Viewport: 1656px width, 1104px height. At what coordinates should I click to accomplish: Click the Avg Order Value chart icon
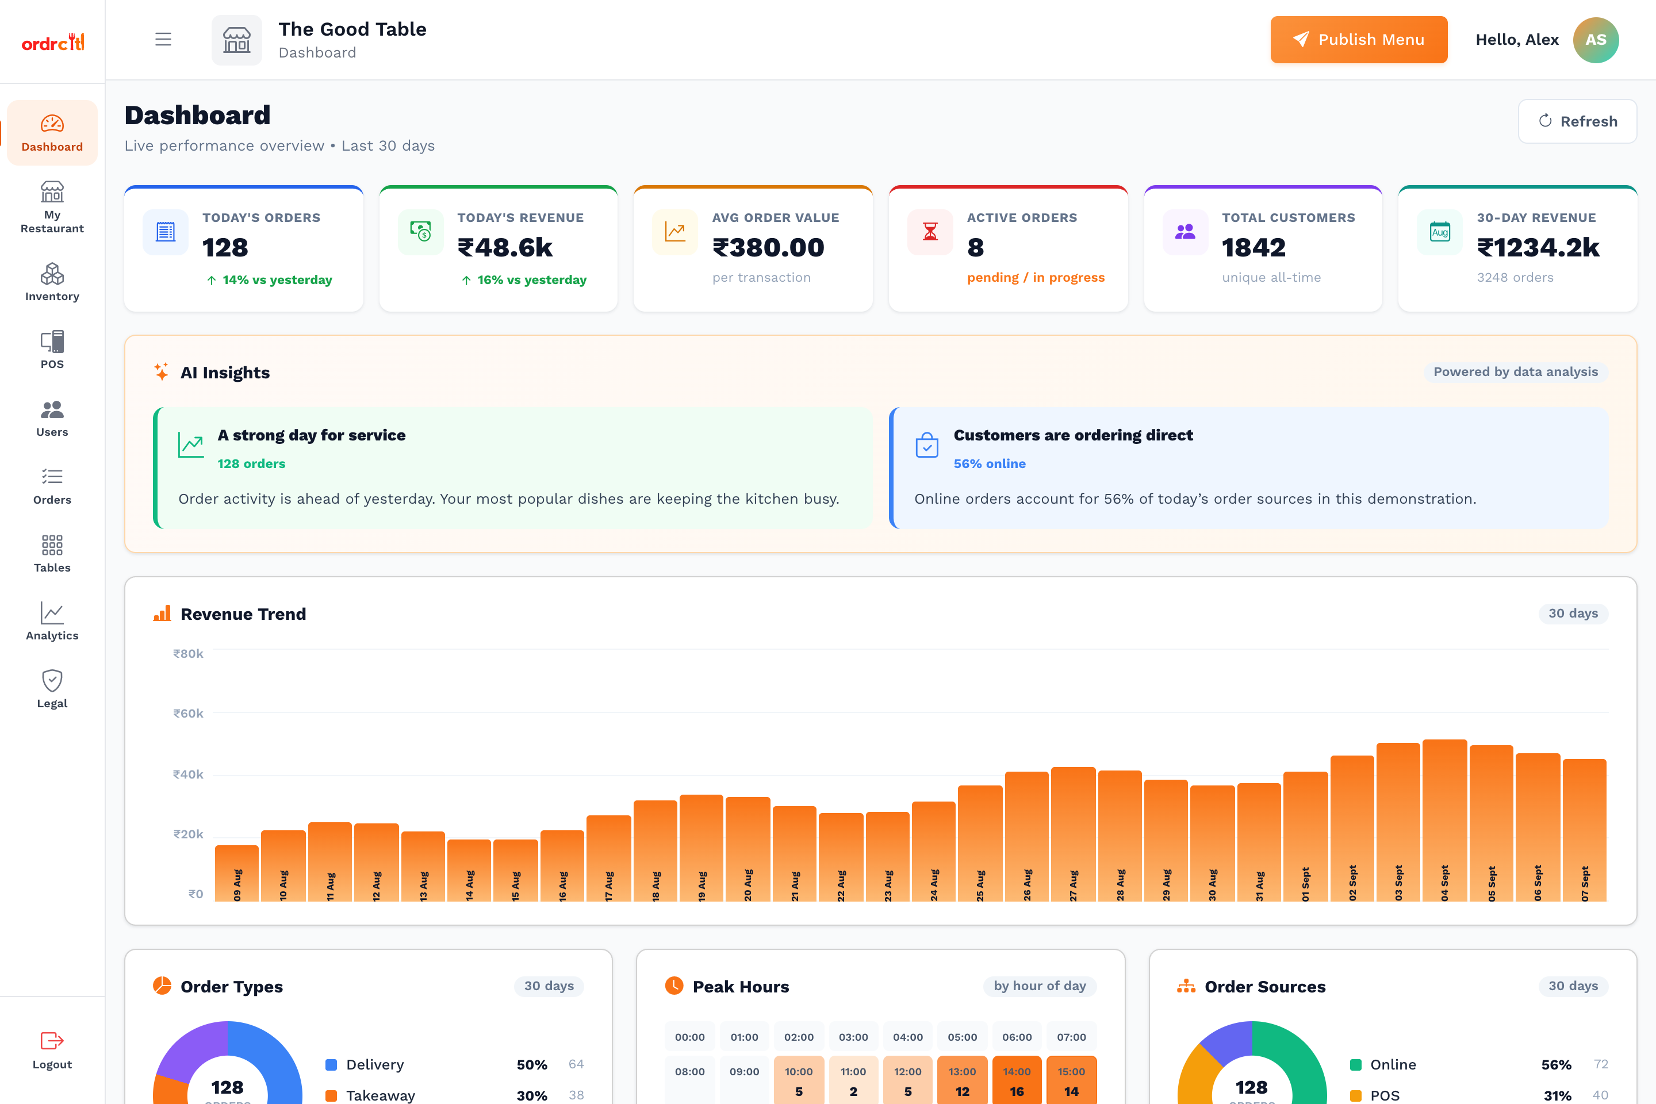coord(675,232)
